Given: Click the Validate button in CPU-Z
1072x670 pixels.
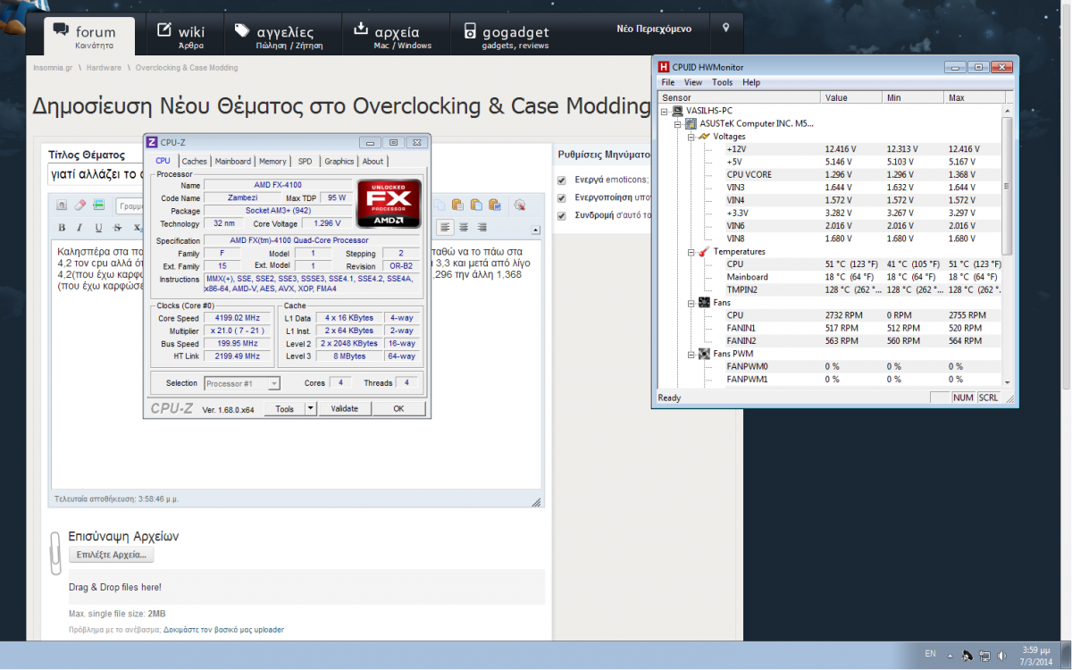Looking at the screenshot, I should click(x=344, y=408).
